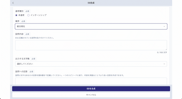Go back using the top-left chevron

point(13,3)
